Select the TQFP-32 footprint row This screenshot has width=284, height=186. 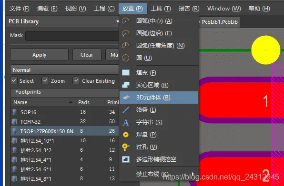tap(65, 121)
